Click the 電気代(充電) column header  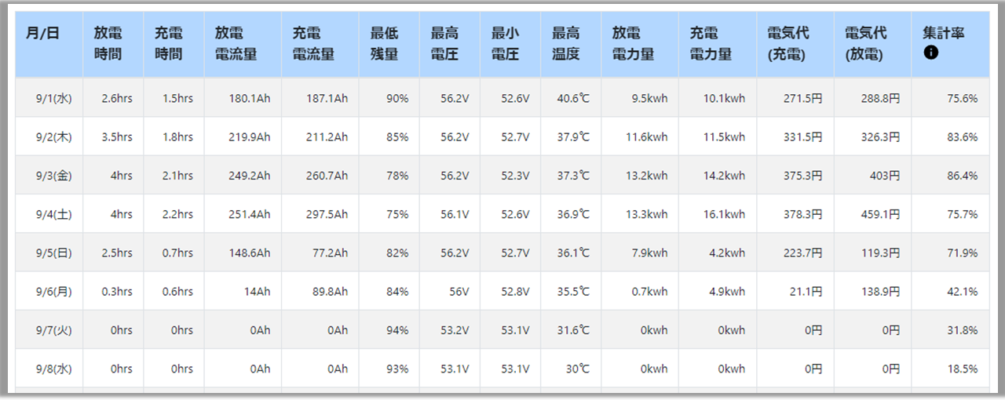795,44
